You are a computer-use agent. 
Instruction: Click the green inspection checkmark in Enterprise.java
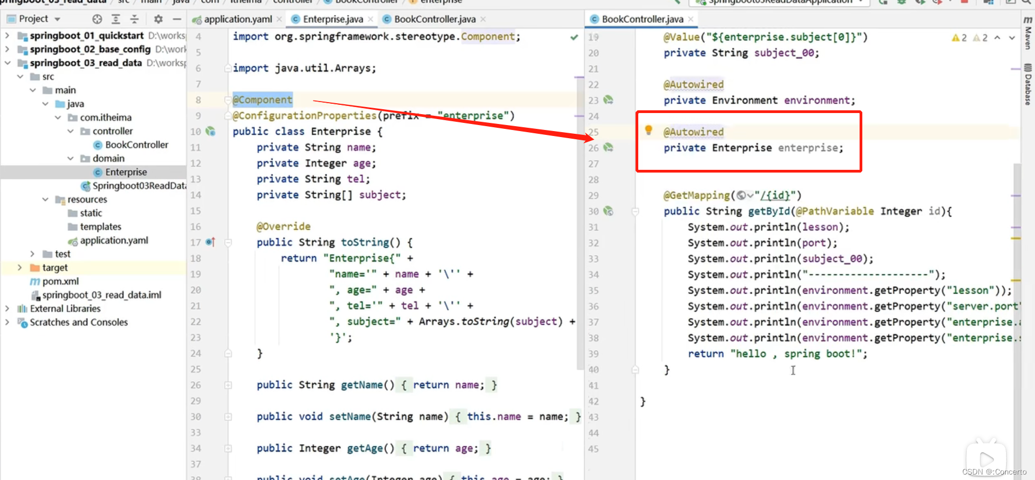pyautogui.click(x=574, y=37)
